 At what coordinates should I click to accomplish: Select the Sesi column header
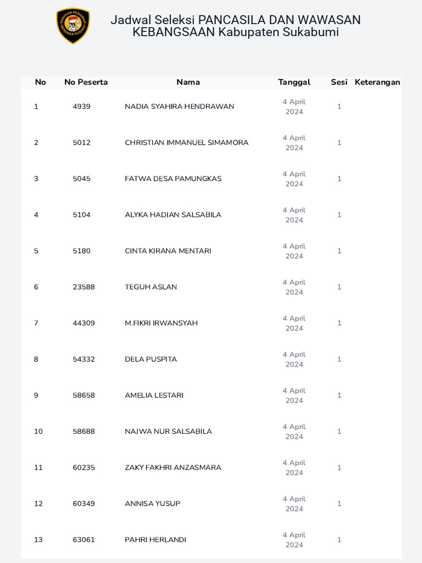point(339,82)
